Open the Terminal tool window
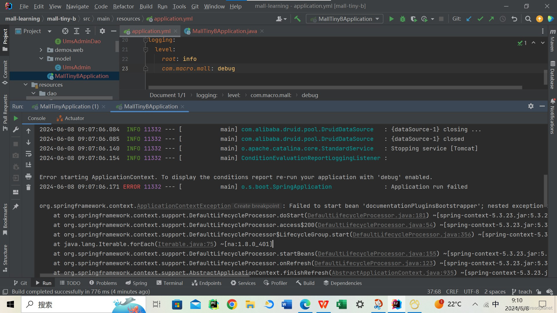The image size is (557, 313). (x=173, y=283)
